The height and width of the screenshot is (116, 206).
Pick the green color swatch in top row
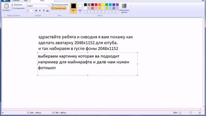tap(107, 5)
